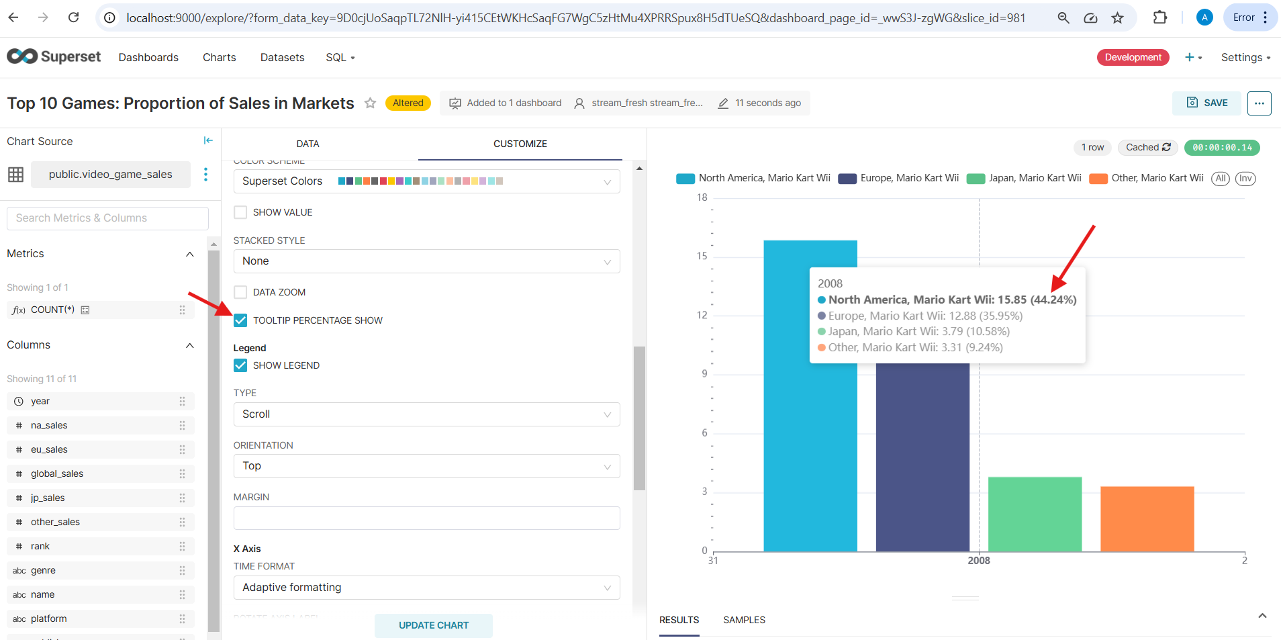Click the browser performance gauge icon
This screenshot has height=640, width=1281.
pyautogui.click(x=1090, y=18)
